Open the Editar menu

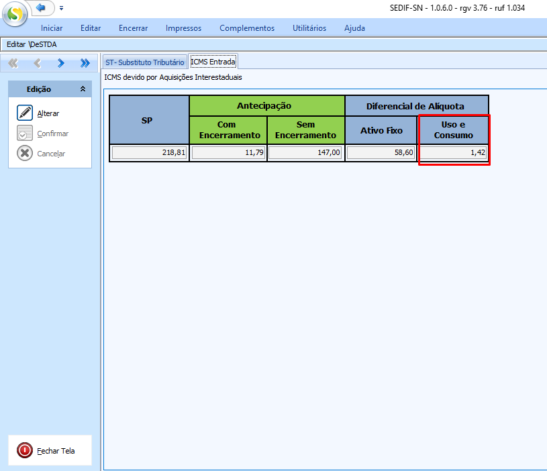pyautogui.click(x=91, y=28)
